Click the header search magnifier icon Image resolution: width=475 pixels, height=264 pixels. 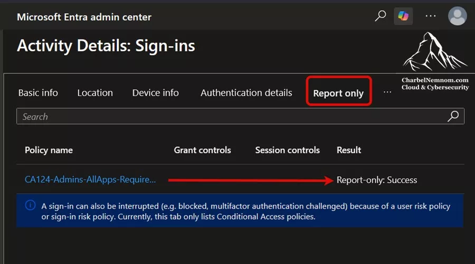(x=380, y=16)
